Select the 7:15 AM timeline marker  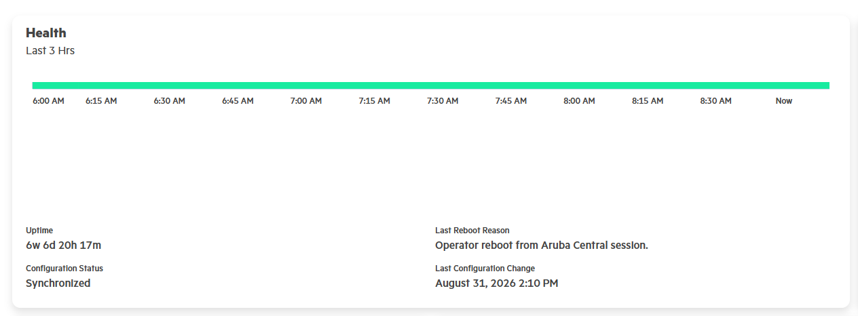tap(375, 101)
